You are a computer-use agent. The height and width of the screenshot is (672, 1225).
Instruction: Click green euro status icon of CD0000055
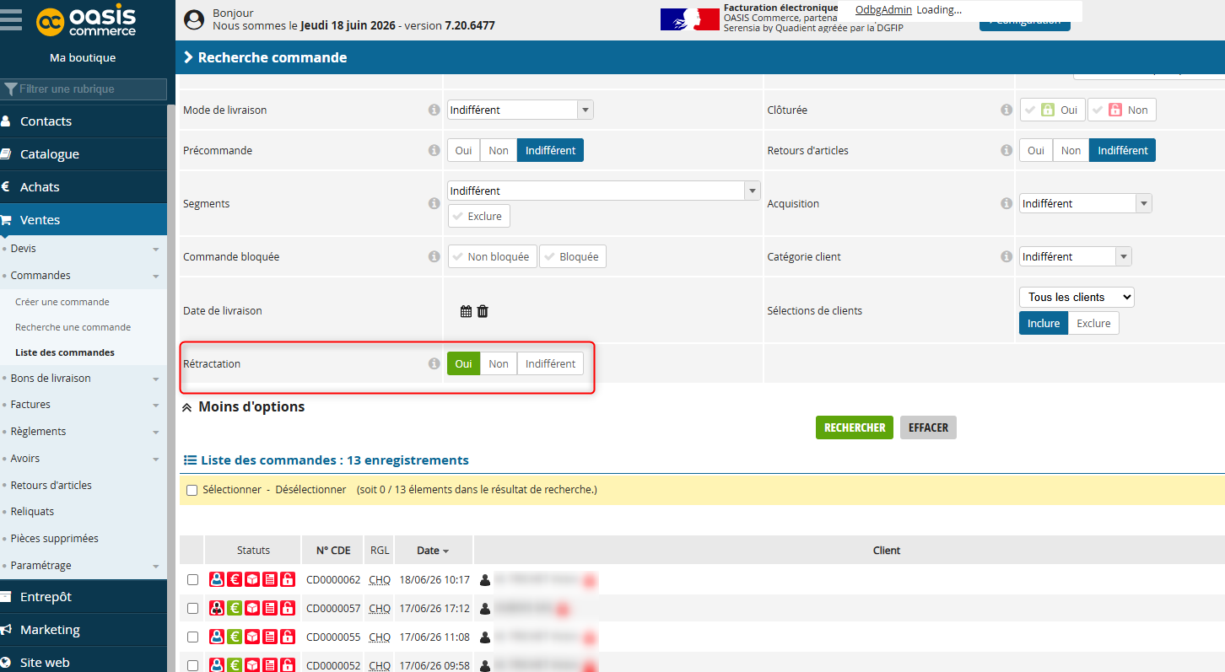[x=235, y=637]
